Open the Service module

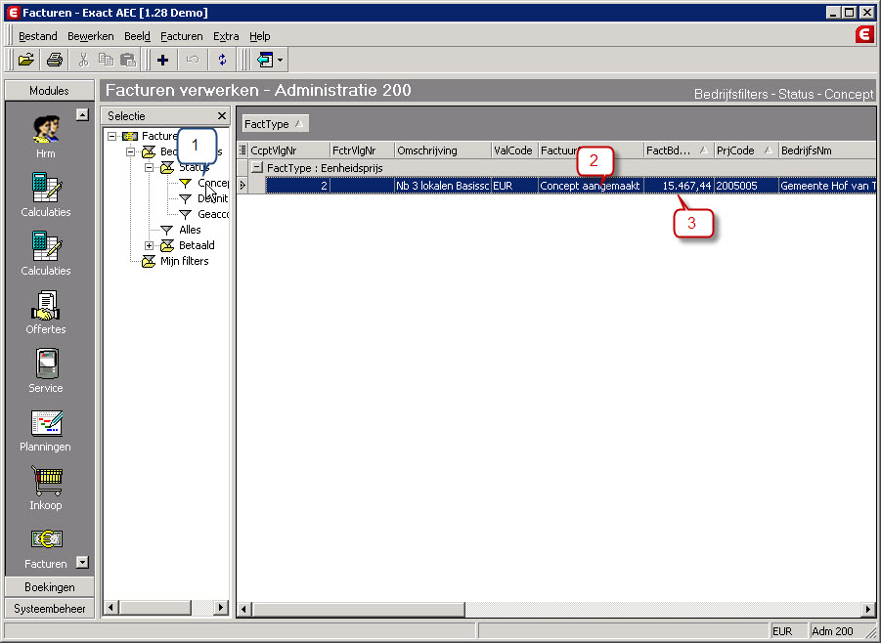46,370
